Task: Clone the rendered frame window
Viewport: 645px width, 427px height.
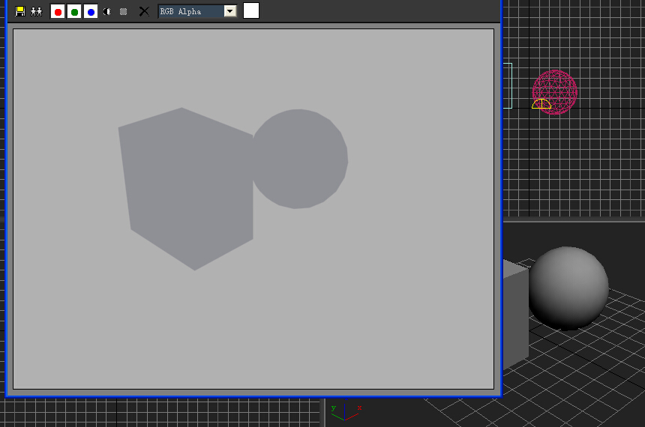Action: pyautogui.click(x=37, y=11)
